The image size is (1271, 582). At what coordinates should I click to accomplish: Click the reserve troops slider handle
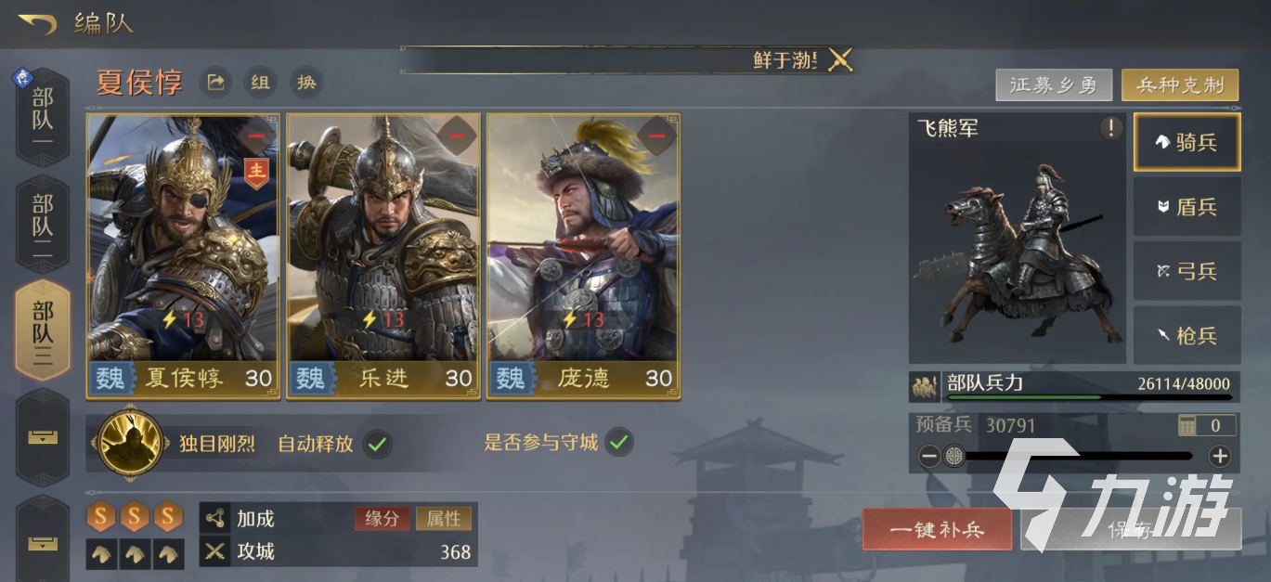953,456
